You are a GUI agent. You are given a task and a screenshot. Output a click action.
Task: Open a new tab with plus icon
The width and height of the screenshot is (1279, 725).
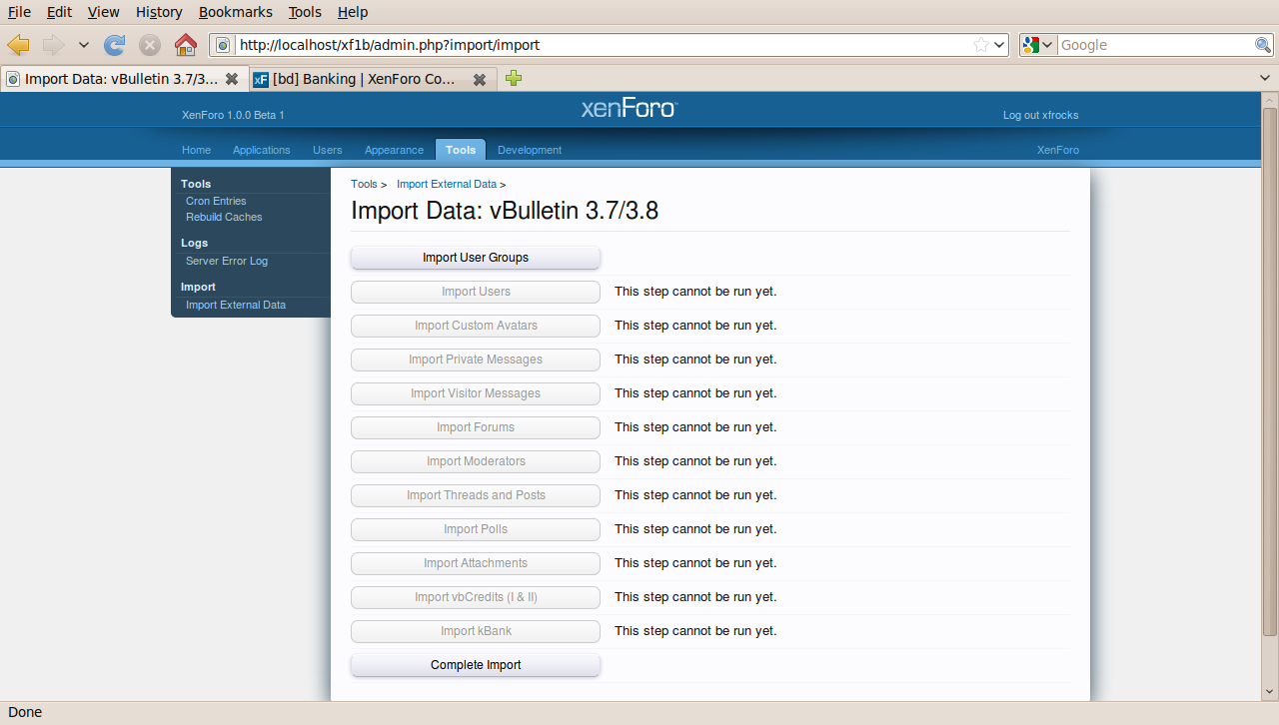(x=514, y=78)
